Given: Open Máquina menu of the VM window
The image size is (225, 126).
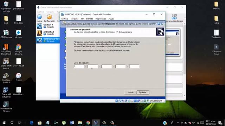Looking at the screenshot, I should (75, 19).
